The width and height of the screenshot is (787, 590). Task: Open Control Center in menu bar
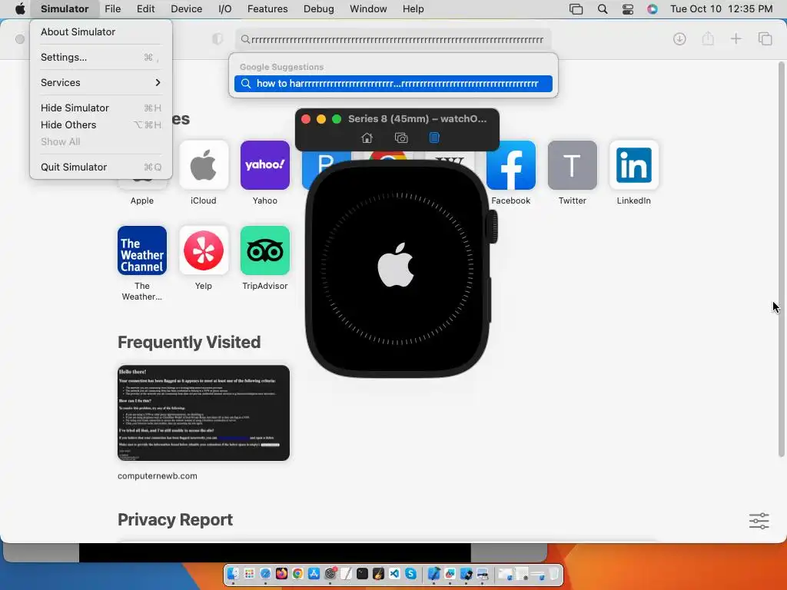627,9
